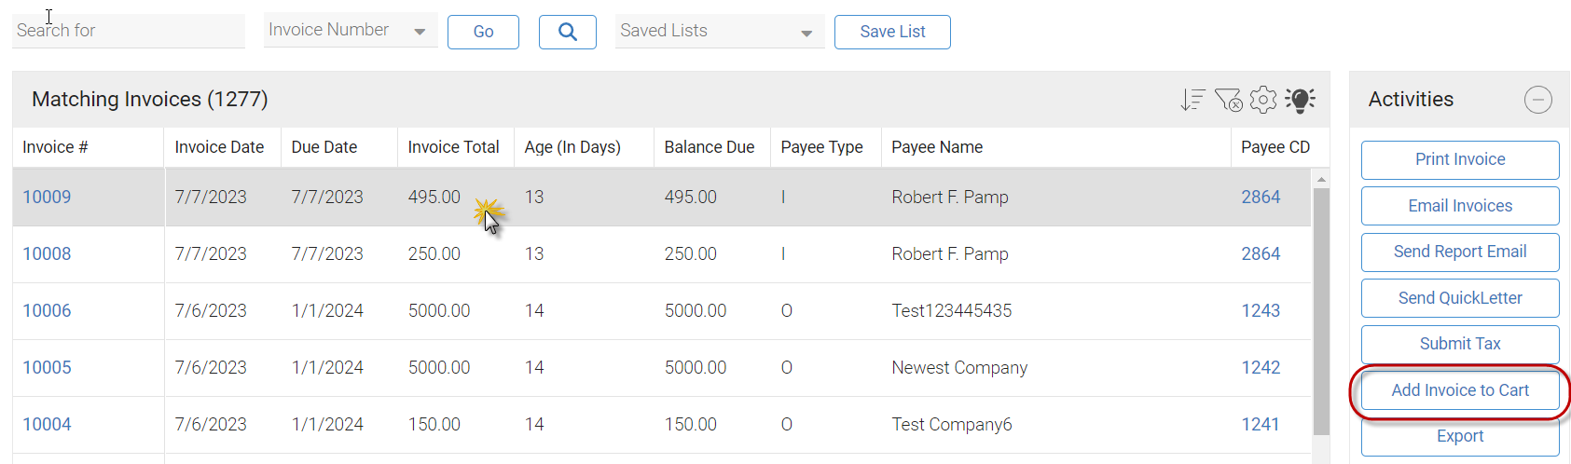Open the sort order icon
Screen dimensions: 1571x464
(x=1192, y=100)
